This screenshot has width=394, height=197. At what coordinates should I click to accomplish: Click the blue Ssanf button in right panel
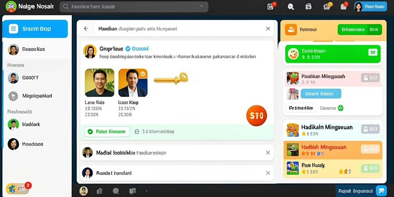point(321,94)
